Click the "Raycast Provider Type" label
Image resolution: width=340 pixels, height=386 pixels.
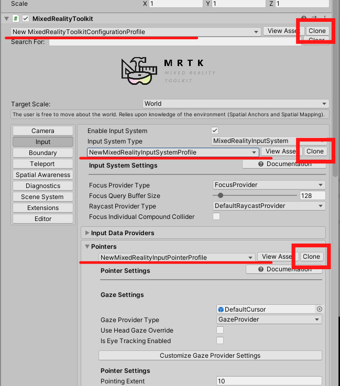123,206
